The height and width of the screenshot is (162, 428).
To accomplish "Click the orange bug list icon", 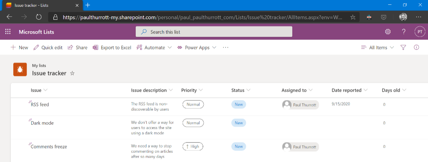I will 20,70.
